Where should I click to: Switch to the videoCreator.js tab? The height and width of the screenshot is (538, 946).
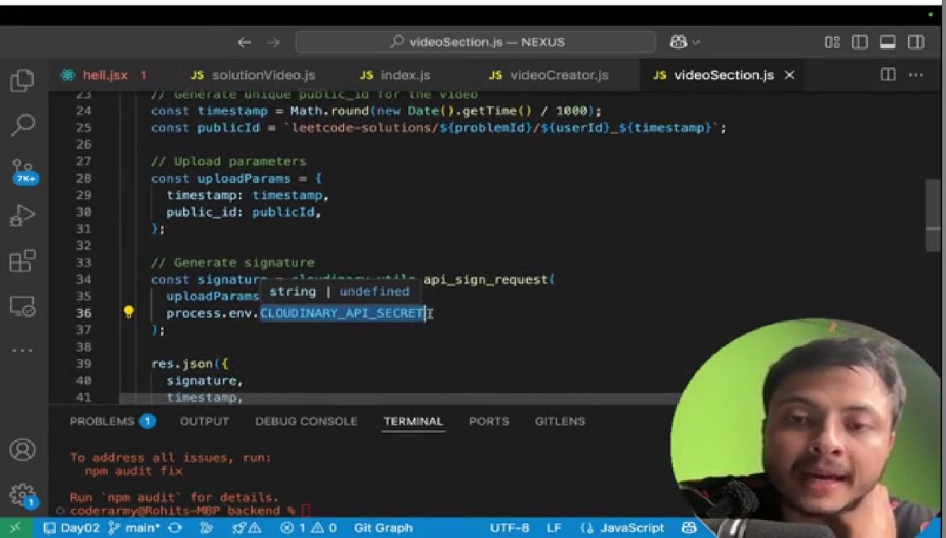(x=549, y=76)
